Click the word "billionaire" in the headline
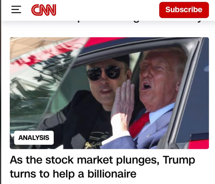 (x=112, y=174)
